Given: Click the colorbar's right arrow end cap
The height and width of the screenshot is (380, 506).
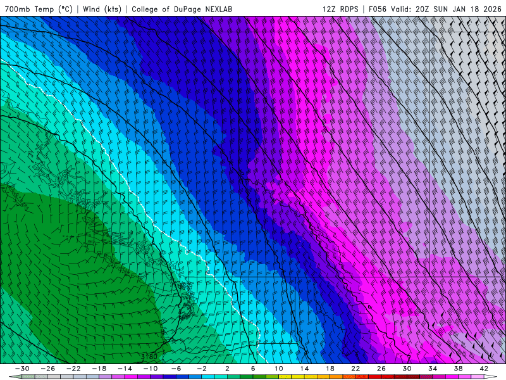Looking at the screenshot, I should click(491, 377).
